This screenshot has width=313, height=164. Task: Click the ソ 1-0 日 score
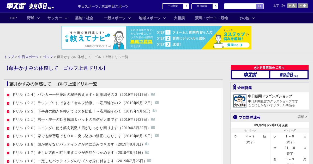[x=290, y=136]
